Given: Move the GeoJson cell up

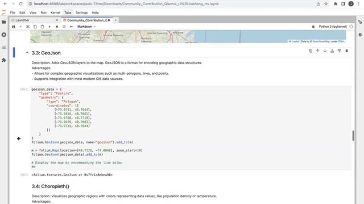Looking at the screenshot, I should (317, 51).
